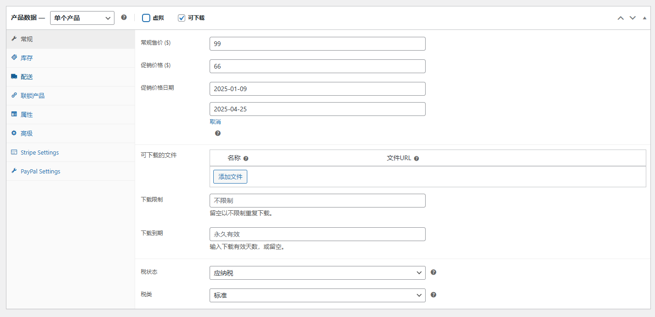The width and height of the screenshot is (655, 317).
Task: Open the 税类 dropdown showing 标准
Action: (317, 295)
